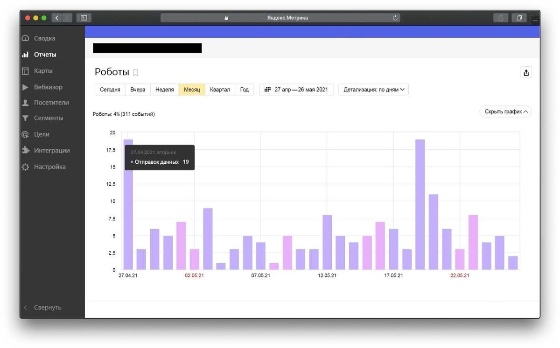Select the Квартал period

pos(220,90)
